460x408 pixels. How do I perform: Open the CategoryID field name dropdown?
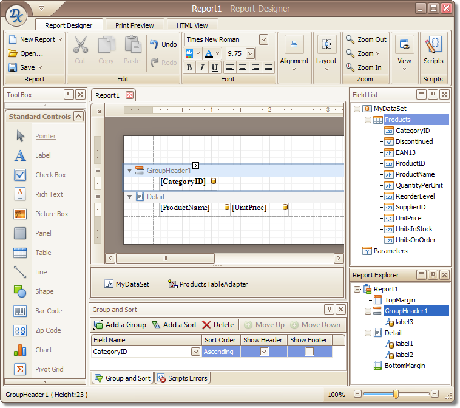click(195, 352)
